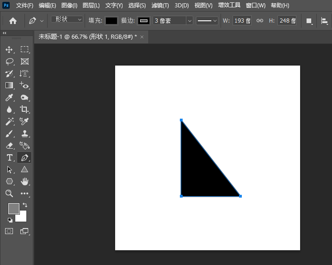Toggle Quick Mask mode
Screen dimensions: 332x265
pos(9,231)
